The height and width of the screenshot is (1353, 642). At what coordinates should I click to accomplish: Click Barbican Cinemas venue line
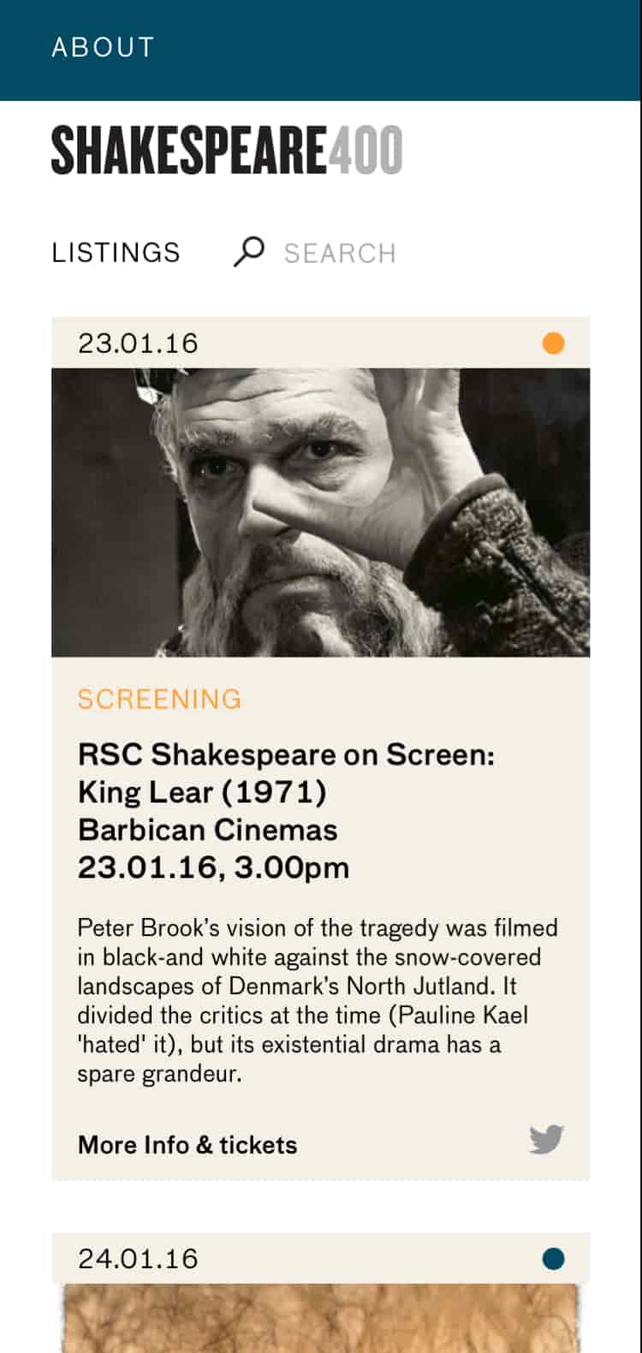click(208, 830)
